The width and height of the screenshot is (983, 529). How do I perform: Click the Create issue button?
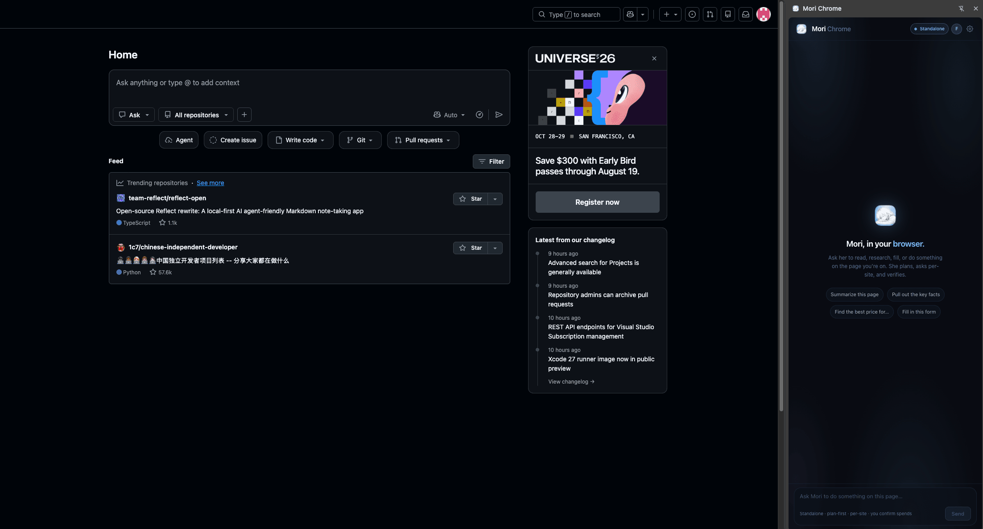(x=233, y=140)
